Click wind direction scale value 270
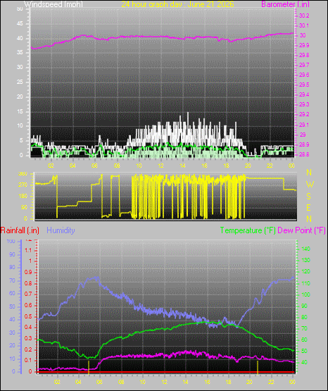The image size is (328, 391). pos(23,185)
